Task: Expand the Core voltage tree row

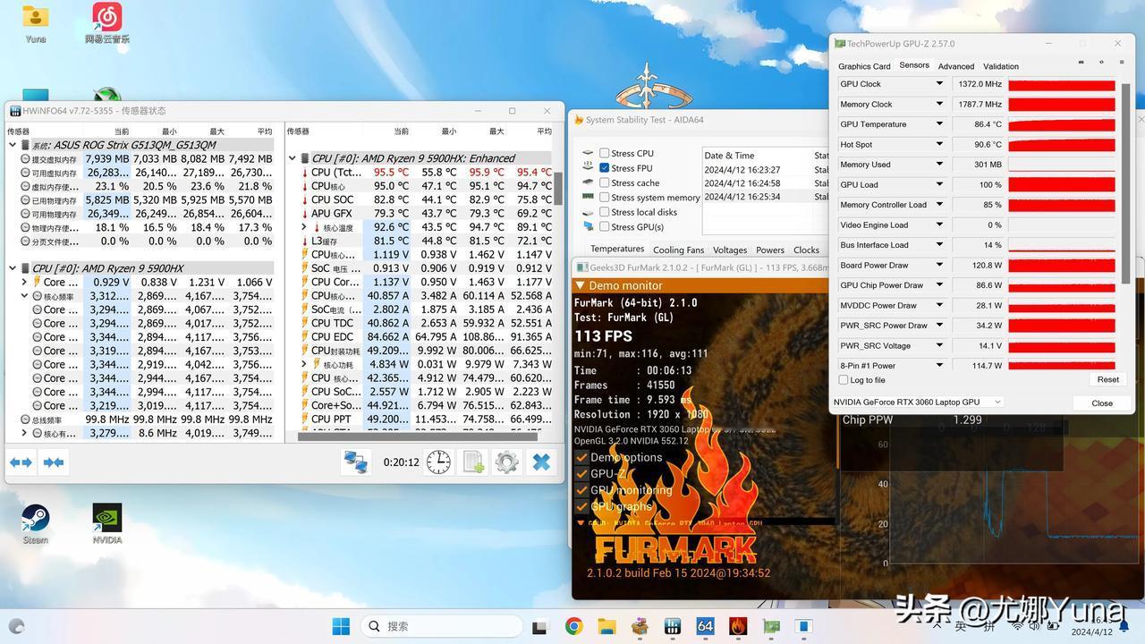Action: [24, 282]
